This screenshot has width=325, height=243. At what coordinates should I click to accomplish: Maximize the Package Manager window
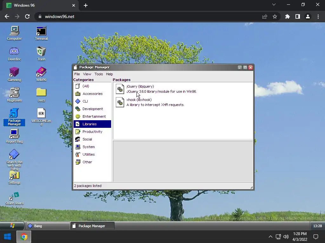(x=245, y=67)
